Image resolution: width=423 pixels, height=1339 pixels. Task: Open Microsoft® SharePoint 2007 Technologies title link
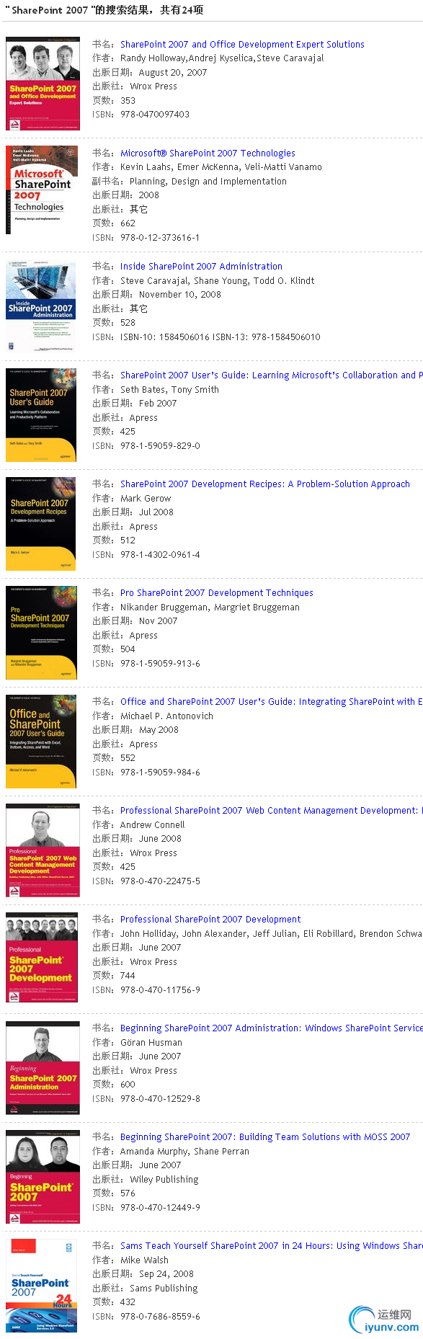coord(208,153)
